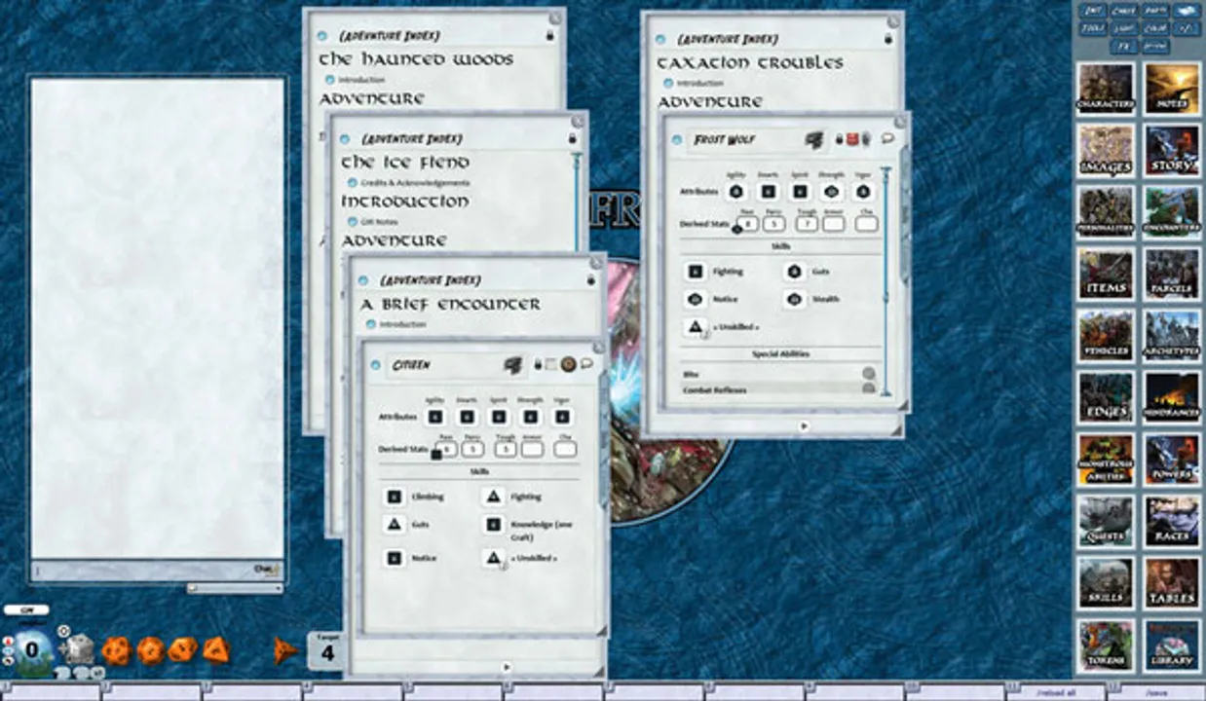1206x701 pixels.
Task: Click the Party button in the top toolbar
Action: (x=1154, y=11)
